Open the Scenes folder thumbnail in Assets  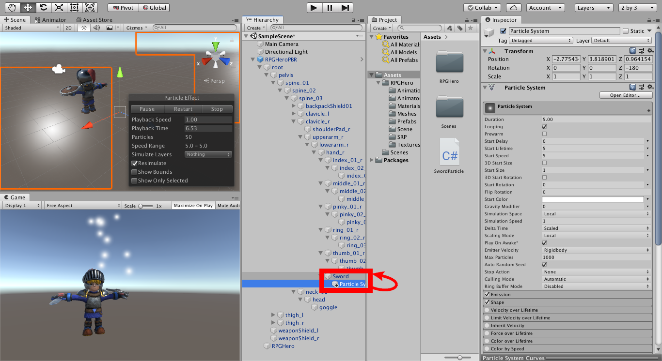449,108
